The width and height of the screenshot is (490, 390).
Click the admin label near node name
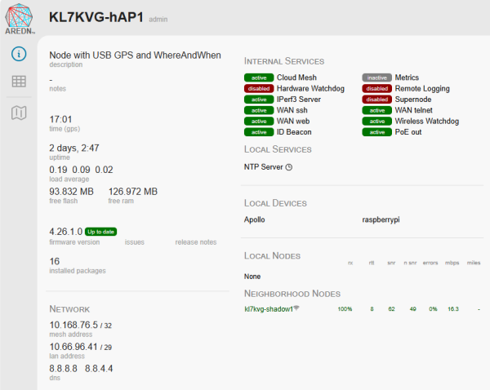(x=158, y=19)
